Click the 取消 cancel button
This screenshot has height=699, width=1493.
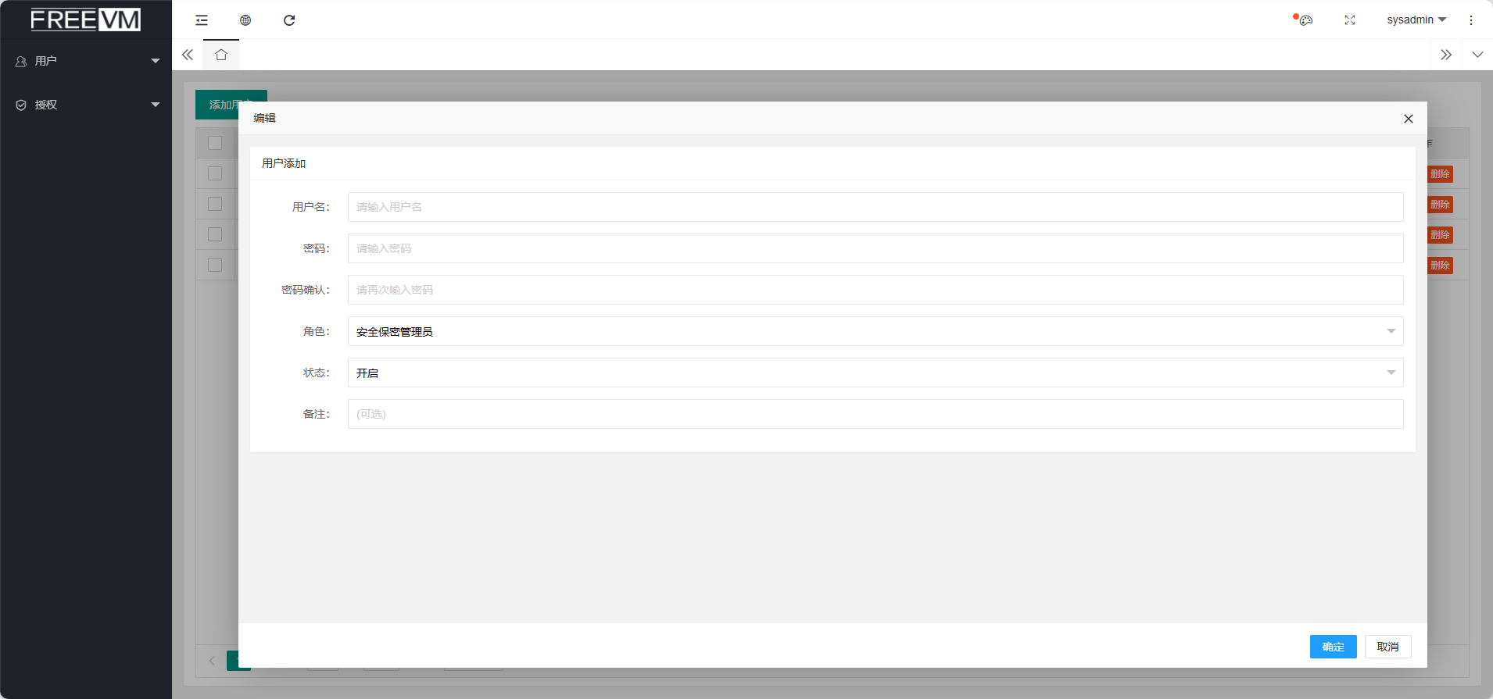click(x=1388, y=647)
